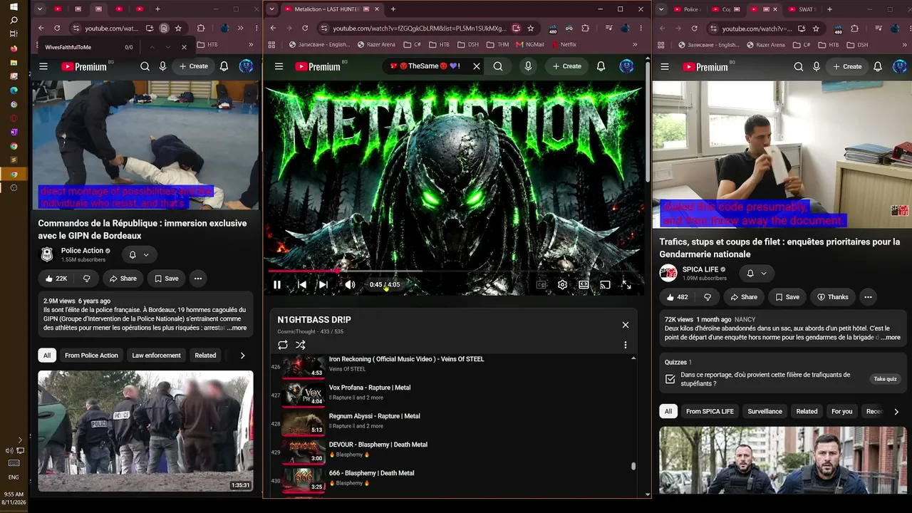Open SPICA LIFE notification preferences dropdown
The height and width of the screenshot is (513, 912).
(757, 273)
